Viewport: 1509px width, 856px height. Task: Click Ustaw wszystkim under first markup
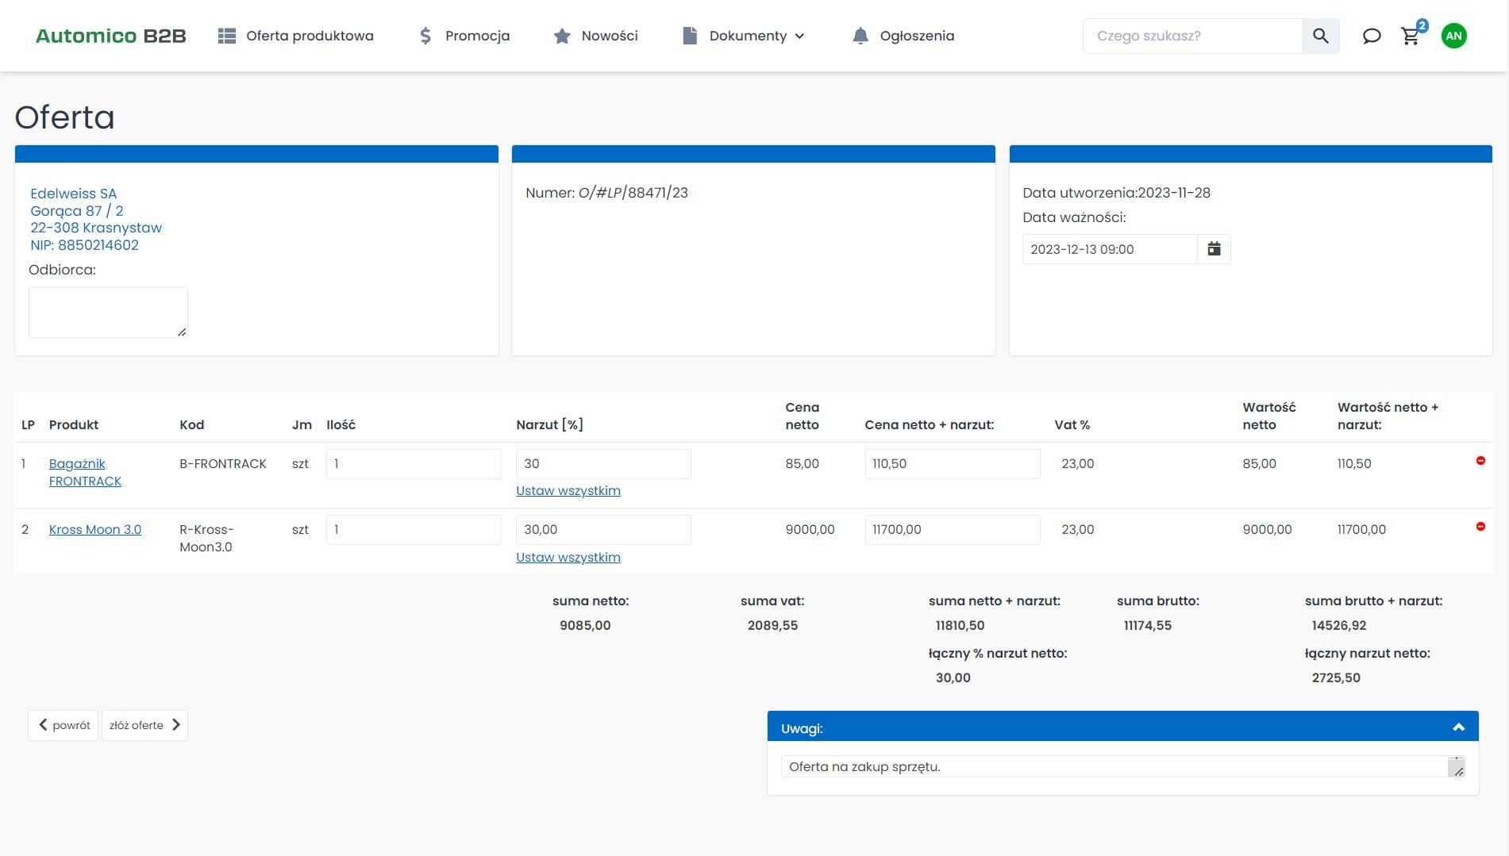point(568,490)
